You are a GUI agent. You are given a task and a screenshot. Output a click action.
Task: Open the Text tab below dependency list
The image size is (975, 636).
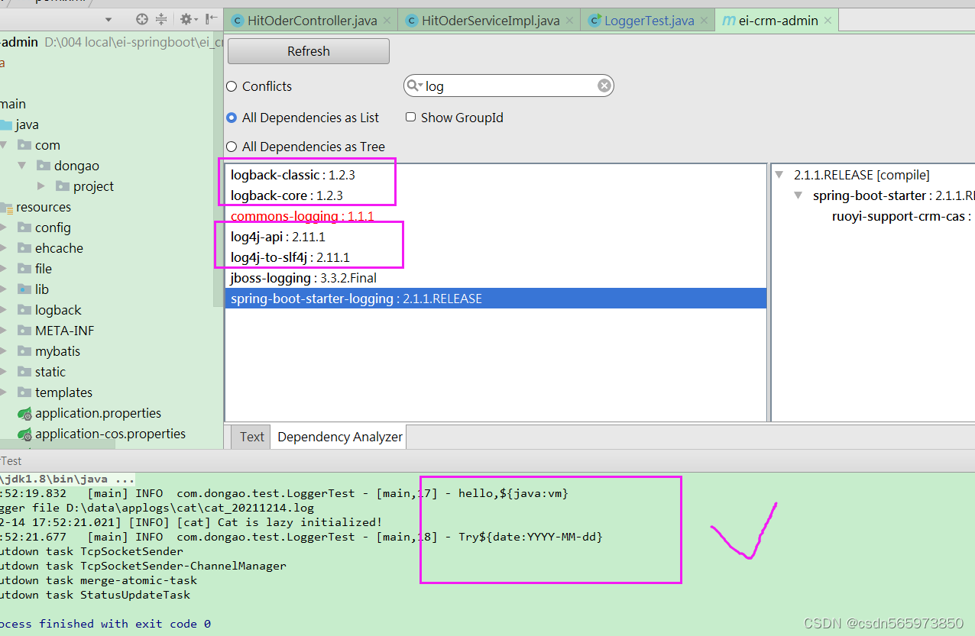pyautogui.click(x=250, y=437)
